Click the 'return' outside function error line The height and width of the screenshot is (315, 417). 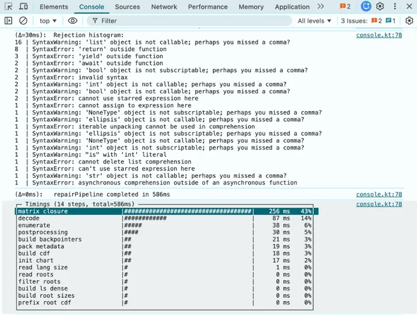(91, 49)
